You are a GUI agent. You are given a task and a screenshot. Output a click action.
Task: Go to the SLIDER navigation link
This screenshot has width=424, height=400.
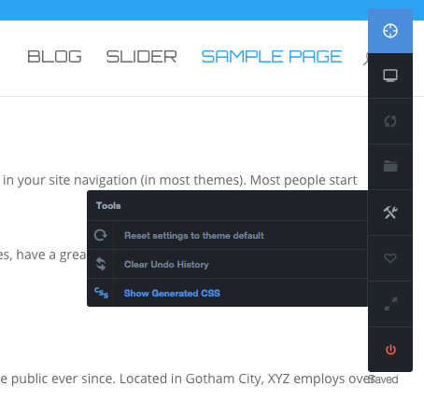[x=142, y=57]
